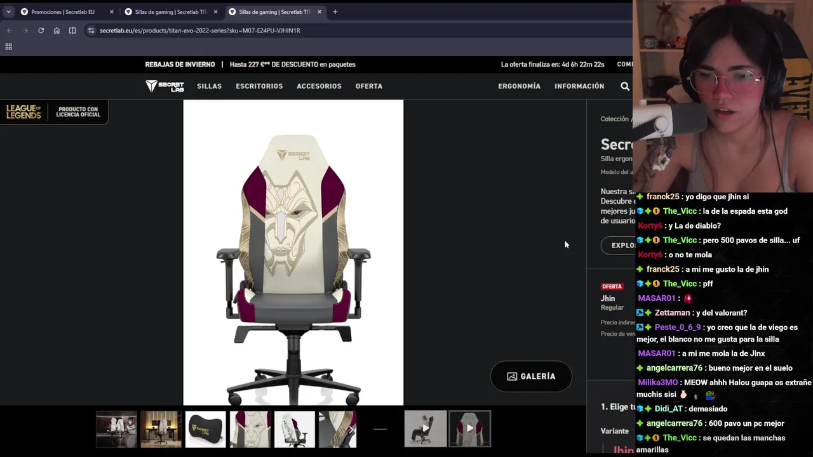813x457 pixels.
Task: Select thumbnail of two chairs with character art
Action: pos(116,429)
